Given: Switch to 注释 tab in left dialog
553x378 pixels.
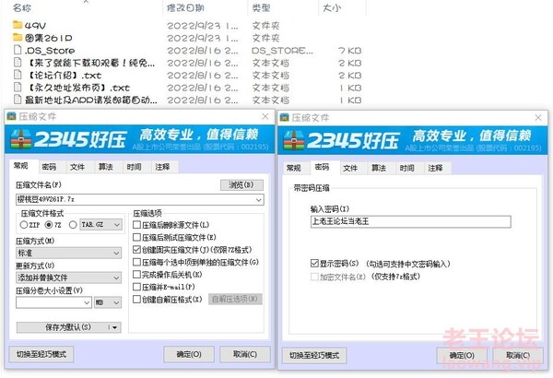Looking at the screenshot, I should pos(162,167).
